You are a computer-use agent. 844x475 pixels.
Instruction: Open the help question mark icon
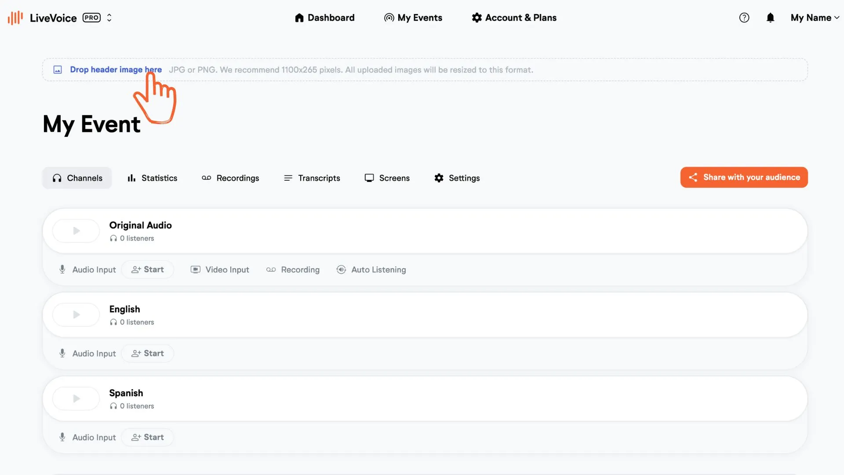click(x=744, y=18)
